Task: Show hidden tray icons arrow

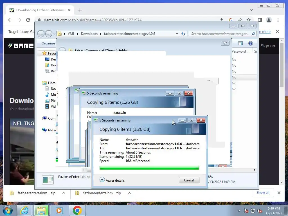Action: point(239,211)
